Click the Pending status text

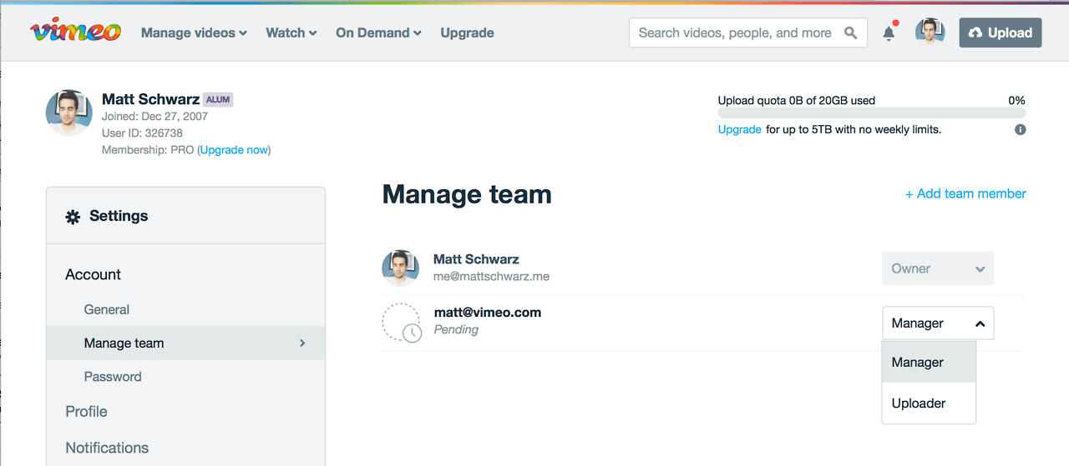(456, 329)
